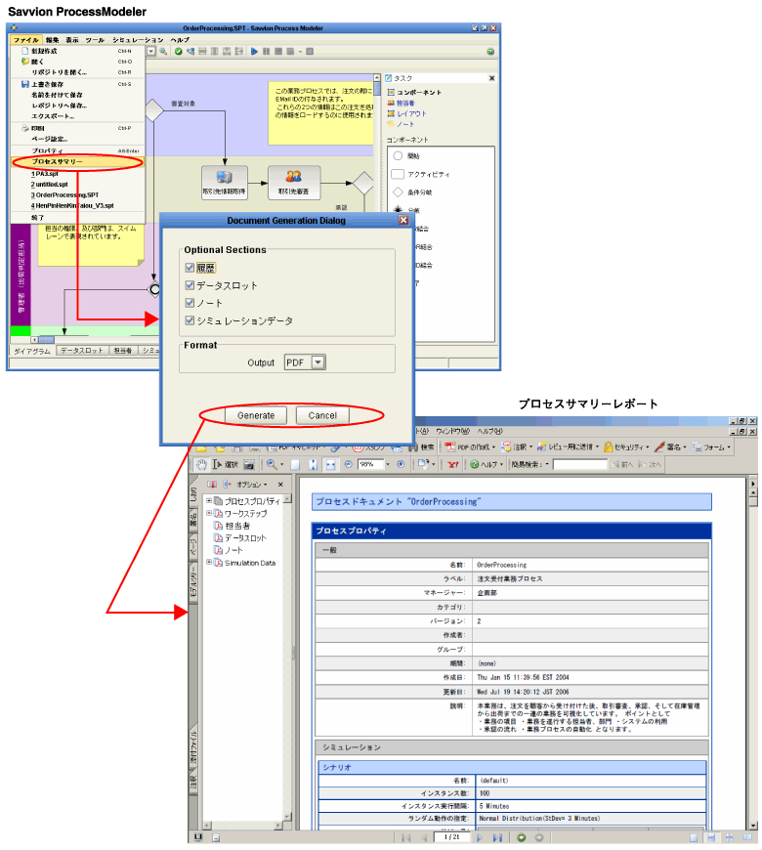Open the 編集 menu in Process Modeler
762x850 pixels.
coord(53,40)
